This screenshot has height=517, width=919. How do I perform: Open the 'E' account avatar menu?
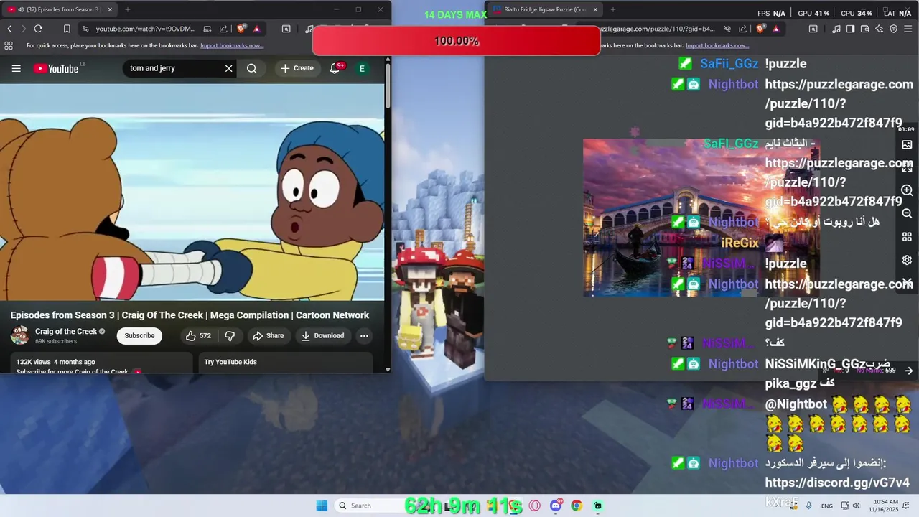click(x=362, y=68)
